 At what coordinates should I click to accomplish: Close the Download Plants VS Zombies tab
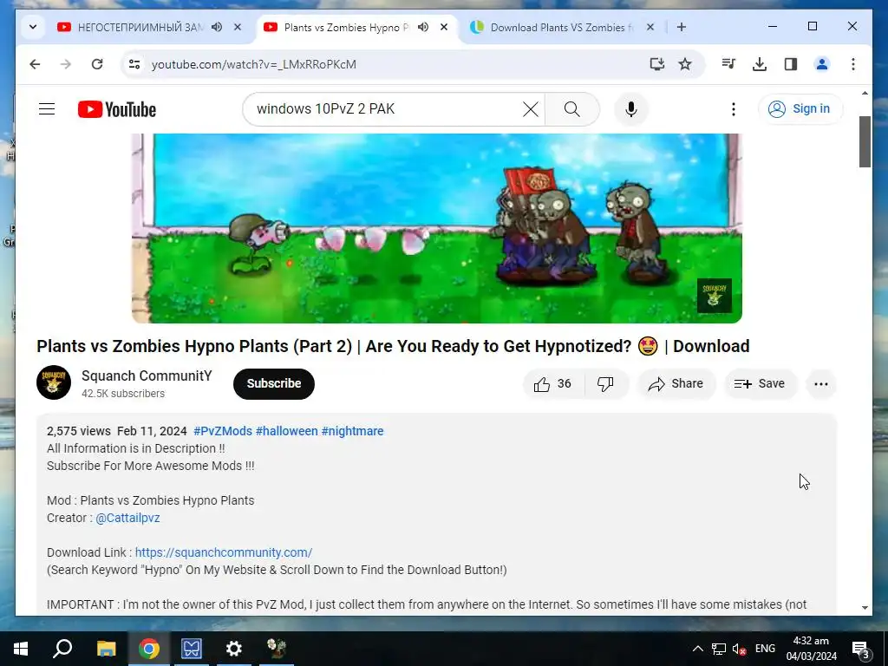[x=650, y=27]
